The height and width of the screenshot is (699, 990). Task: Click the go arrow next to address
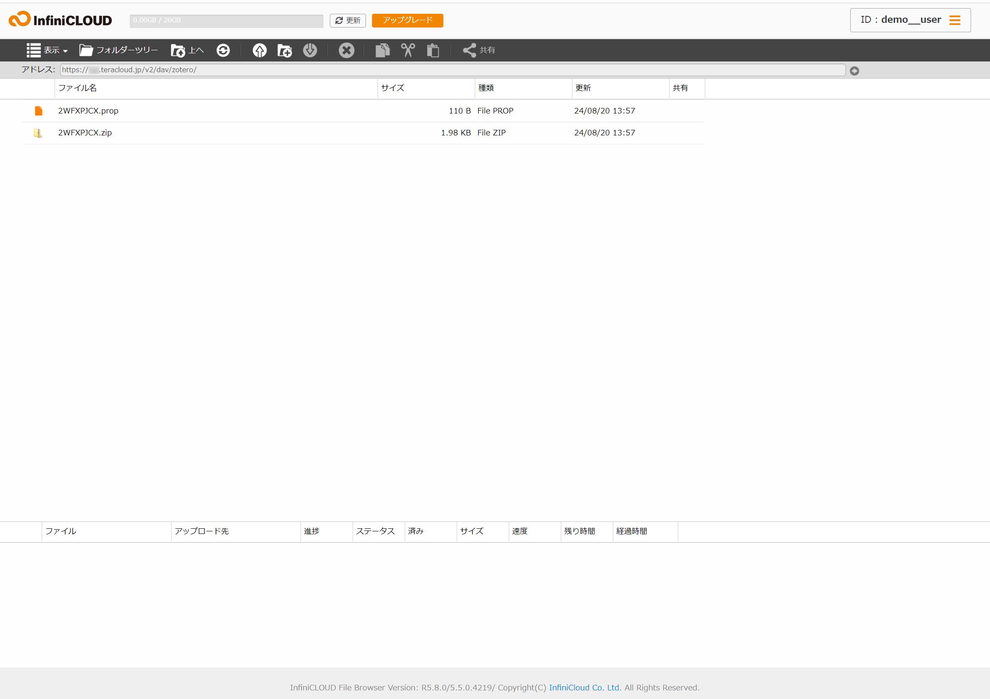854,71
